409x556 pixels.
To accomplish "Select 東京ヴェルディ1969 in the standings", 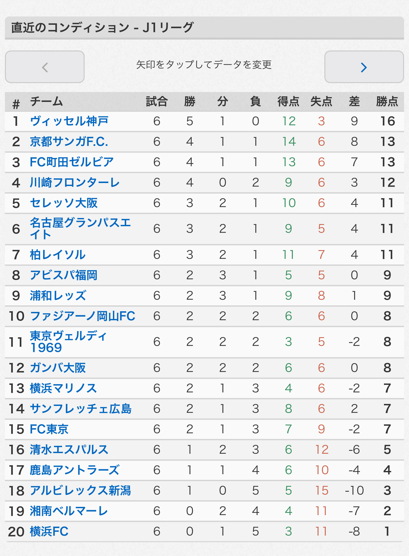I will pyautogui.click(x=68, y=342).
